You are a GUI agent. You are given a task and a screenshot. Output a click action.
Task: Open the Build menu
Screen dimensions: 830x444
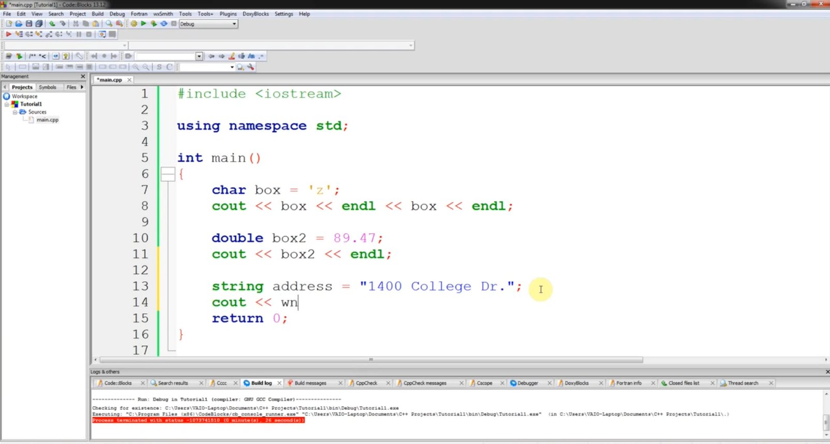[97, 14]
